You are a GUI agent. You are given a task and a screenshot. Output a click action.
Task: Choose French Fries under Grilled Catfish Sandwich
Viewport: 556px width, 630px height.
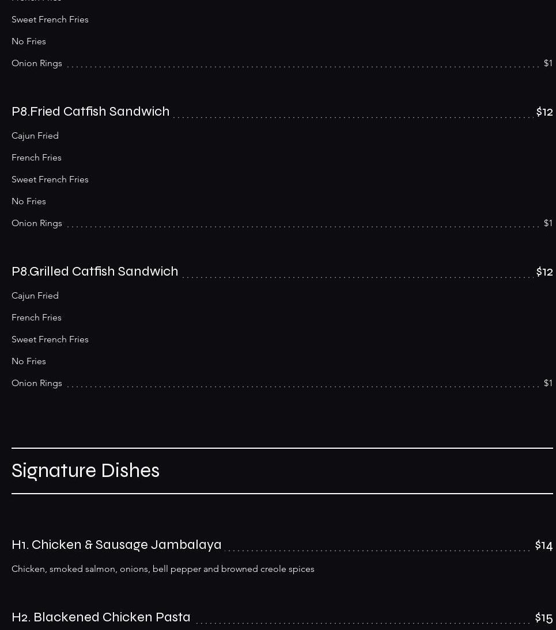click(37, 318)
